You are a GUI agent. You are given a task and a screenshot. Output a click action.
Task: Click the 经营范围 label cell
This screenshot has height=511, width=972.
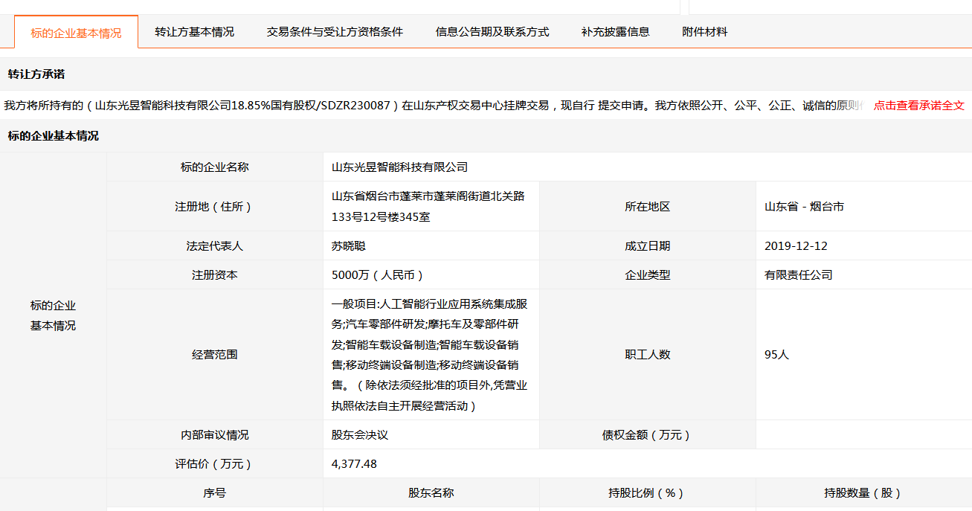click(215, 355)
